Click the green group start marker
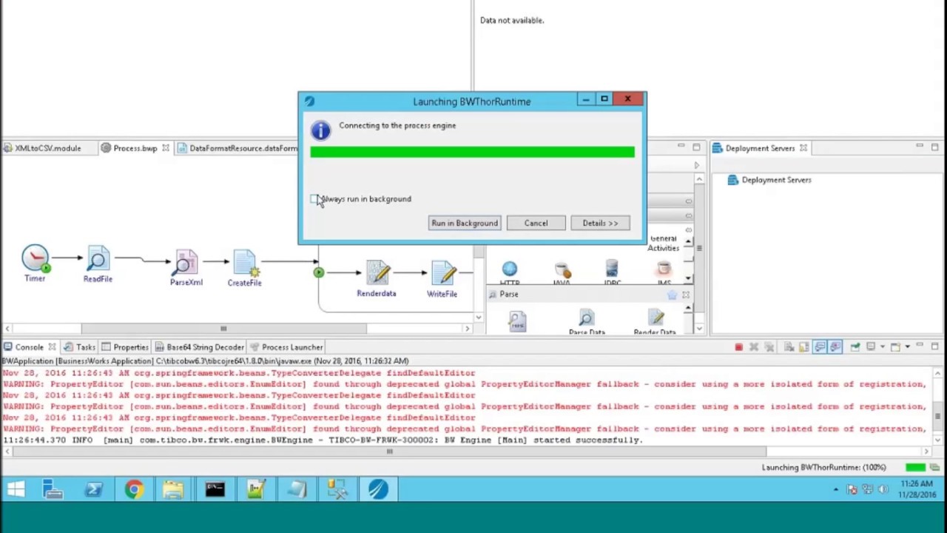Viewport: 947px width, 533px height. pos(318,272)
